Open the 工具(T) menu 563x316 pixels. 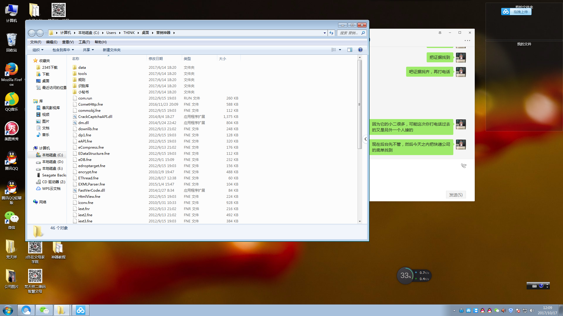pos(84,42)
